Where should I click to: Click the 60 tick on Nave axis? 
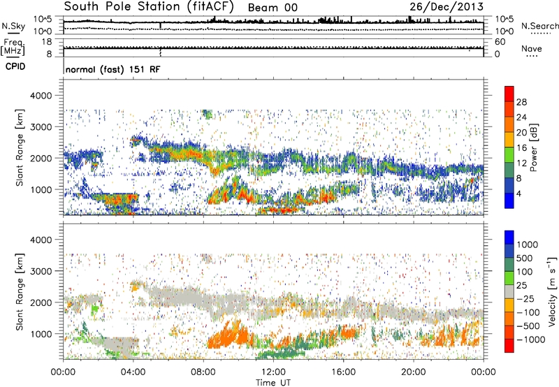coord(500,42)
